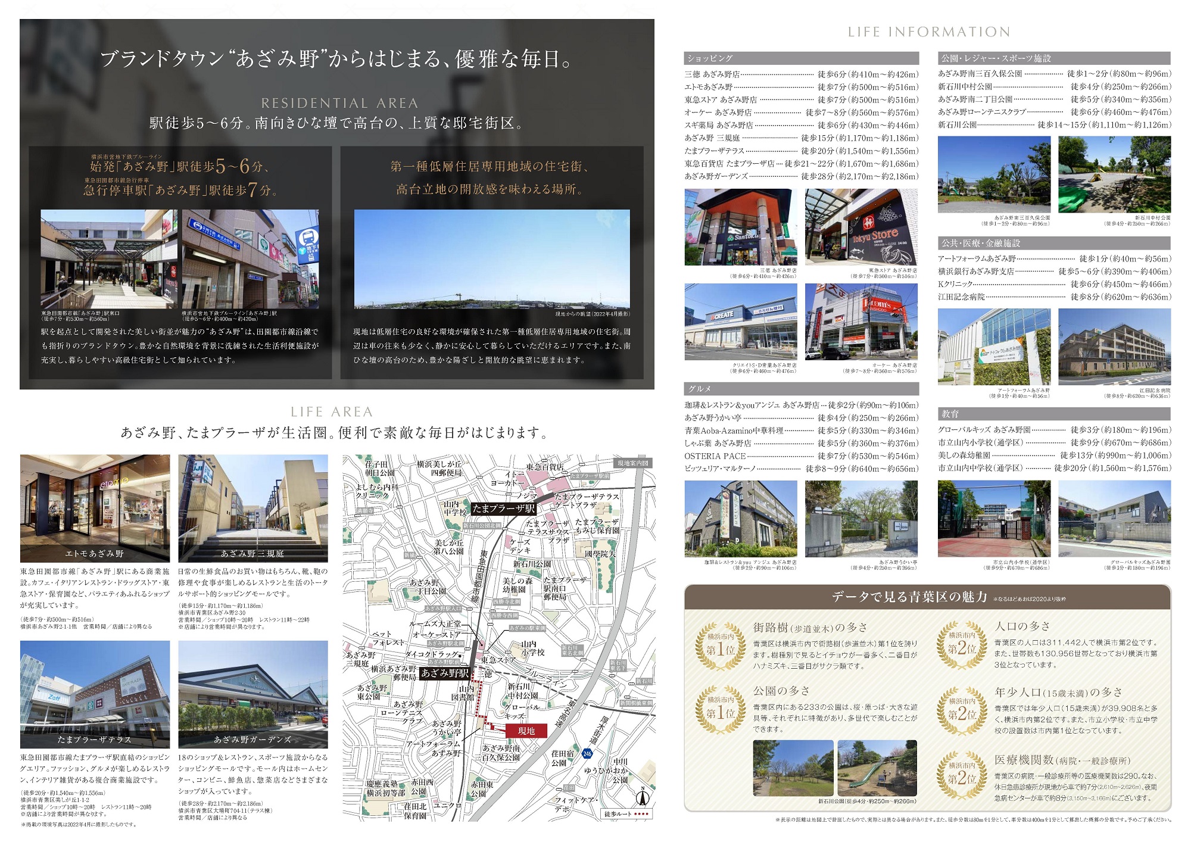Click the たまプラーザ駅 station label on the map
Screen dimensions: 1191x842
[503, 509]
